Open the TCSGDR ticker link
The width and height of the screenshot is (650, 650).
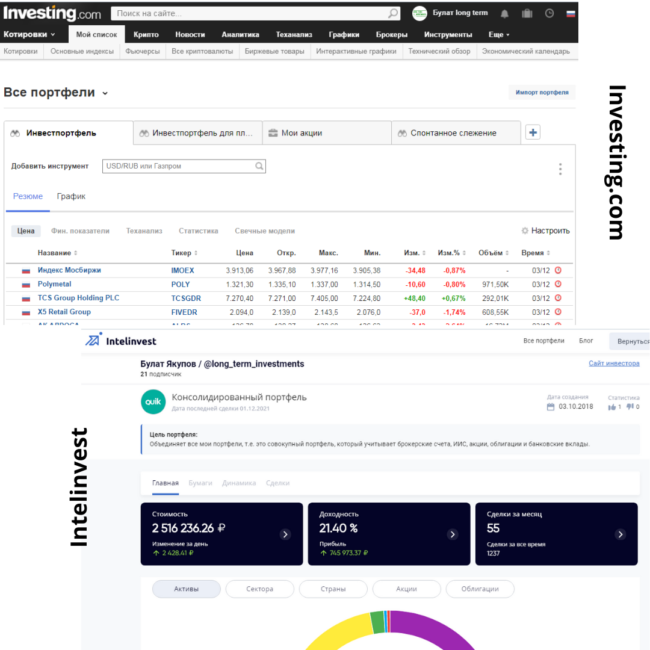point(186,299)
